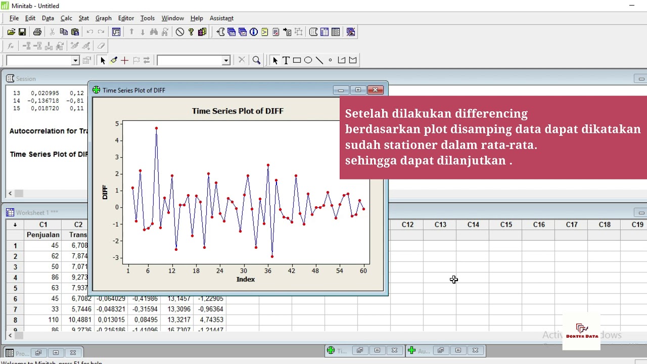
Task: Click the Penjualan column name cell
Action: [x=43, y=235]
